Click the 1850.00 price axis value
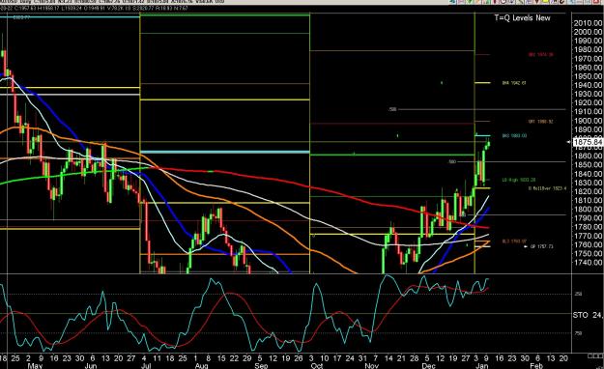Screen dimensions: 604x369 588,165
